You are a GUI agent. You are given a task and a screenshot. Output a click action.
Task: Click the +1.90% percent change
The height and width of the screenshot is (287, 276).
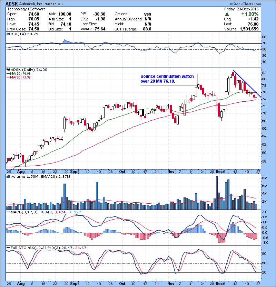250,14
